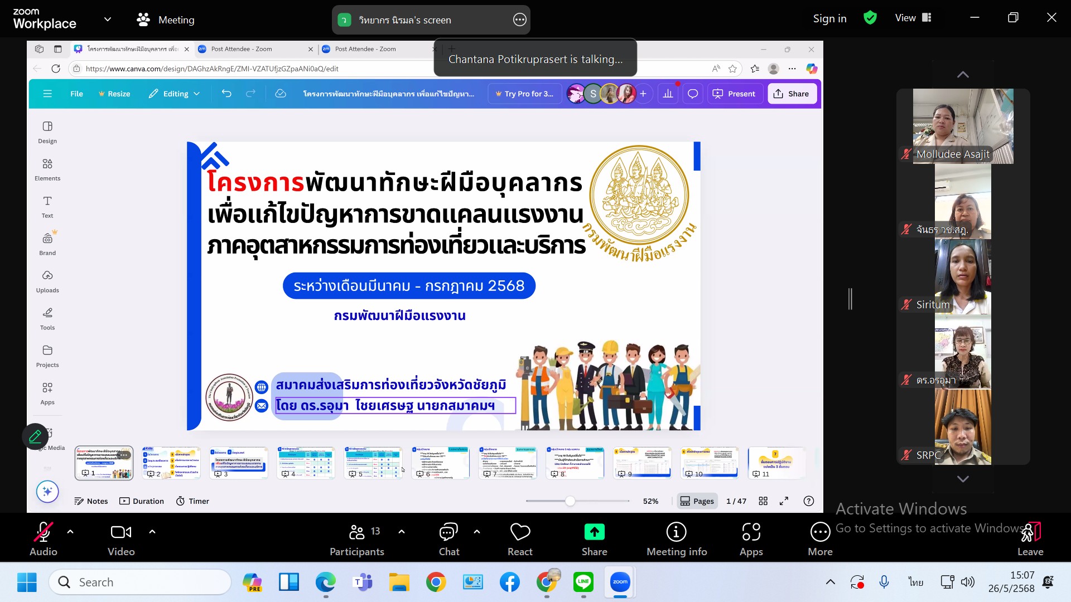1071x602 pixels.
Task: Click Windows Start button
Action: pos(27,582)
